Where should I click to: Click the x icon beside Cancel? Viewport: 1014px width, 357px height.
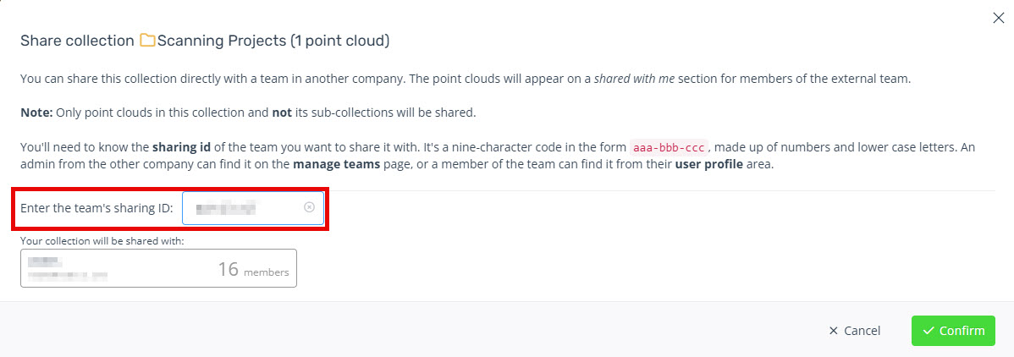[834, 331]
